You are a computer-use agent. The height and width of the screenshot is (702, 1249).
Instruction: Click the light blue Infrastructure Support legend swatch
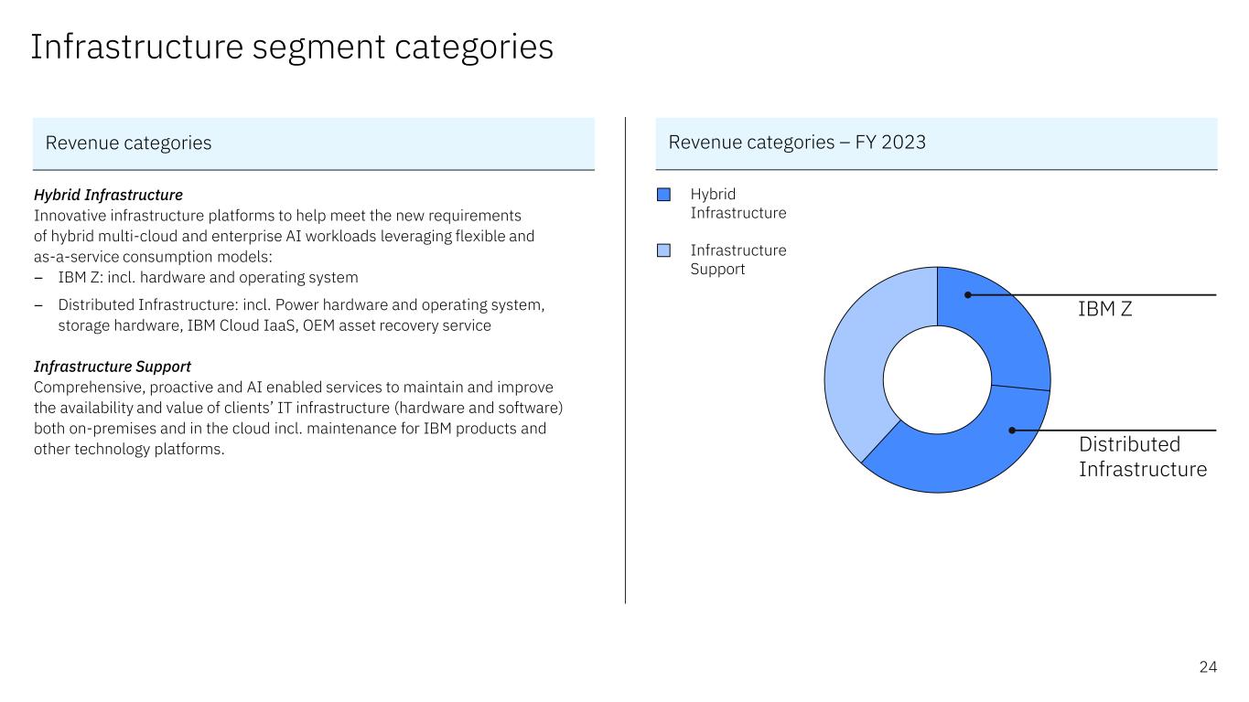(664, 250)
